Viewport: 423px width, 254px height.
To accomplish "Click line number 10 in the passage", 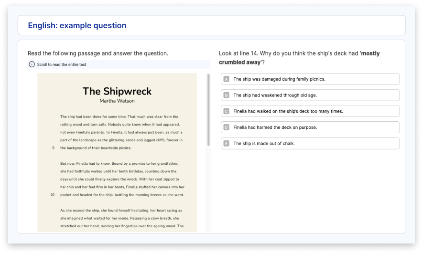I will [x=52, y=195].
